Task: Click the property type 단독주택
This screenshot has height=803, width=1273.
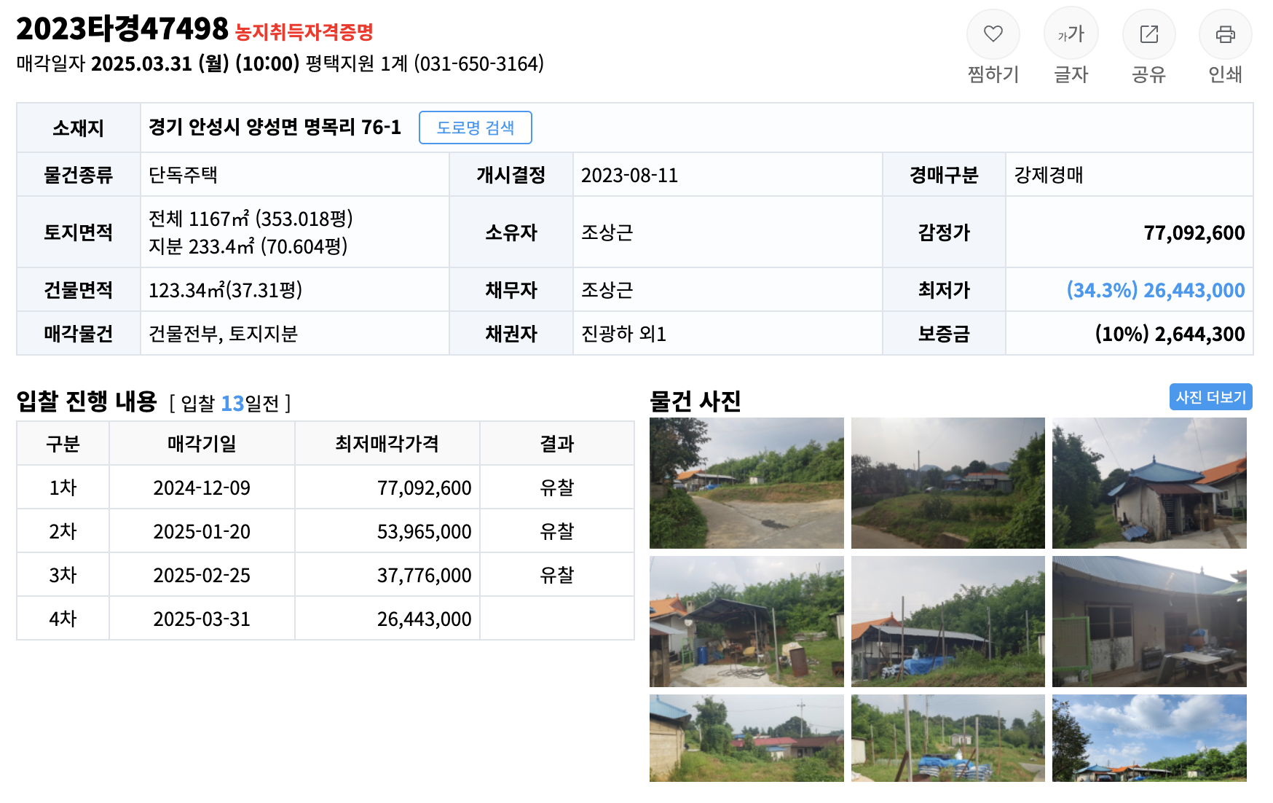Action: (x=183, y=175)
